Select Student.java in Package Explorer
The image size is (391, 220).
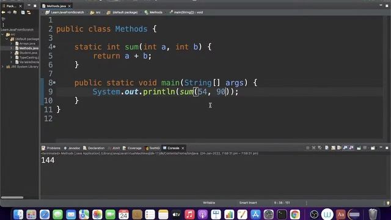tap(26, 53)
